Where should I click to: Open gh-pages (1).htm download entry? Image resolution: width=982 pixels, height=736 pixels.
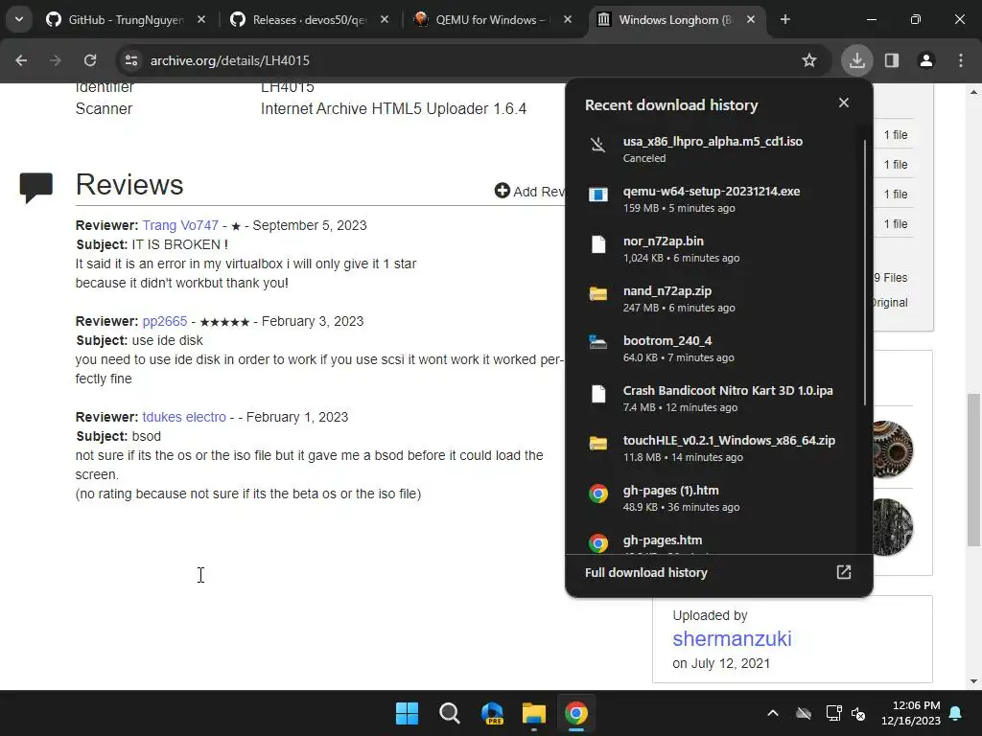point(713,497)
